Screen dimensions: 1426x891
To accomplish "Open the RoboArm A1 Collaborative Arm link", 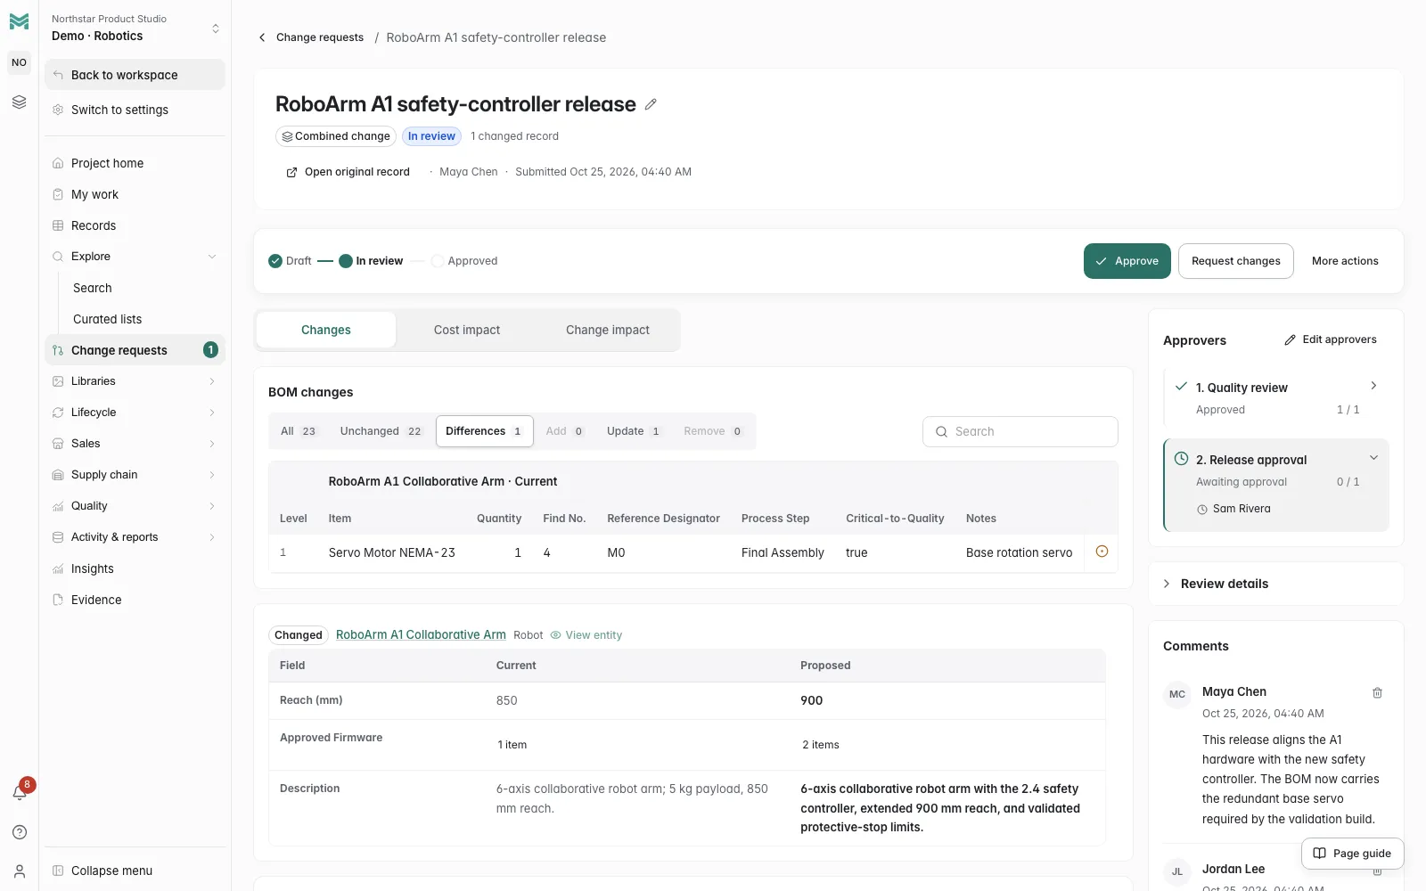I will (x=421, y=635).
